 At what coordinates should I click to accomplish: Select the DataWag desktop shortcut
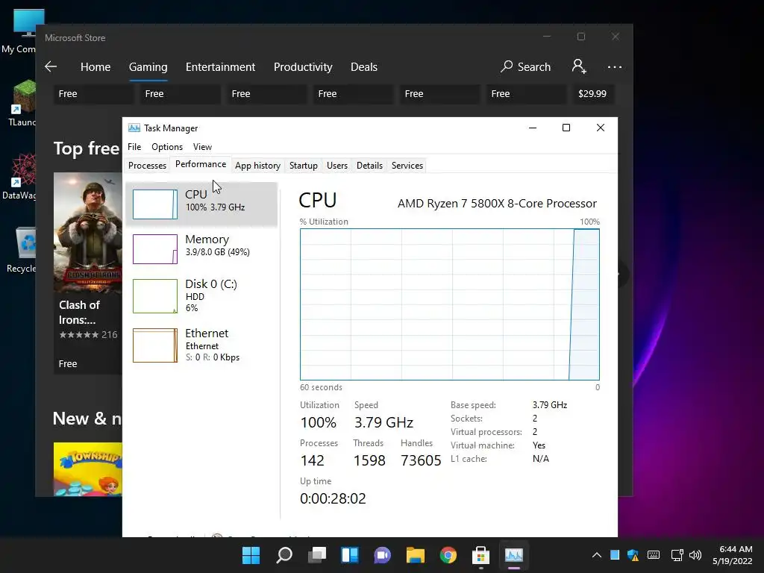click(x=19, y=176)
